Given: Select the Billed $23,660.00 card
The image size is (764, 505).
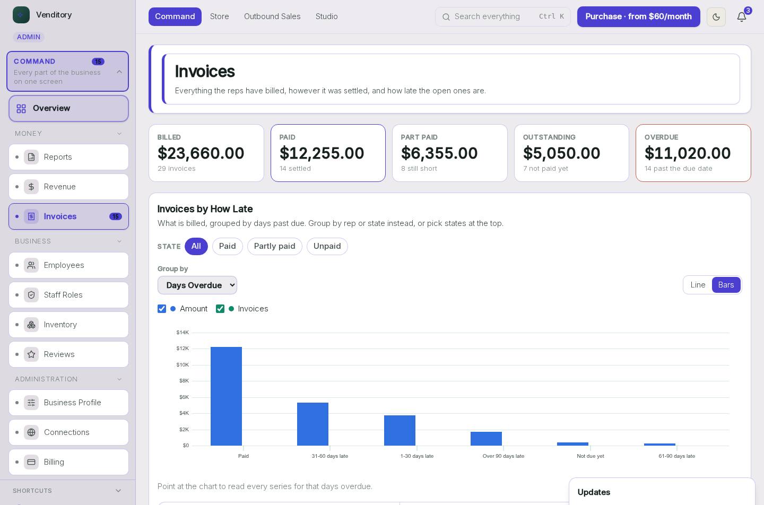Looking at the screenshot, I should click(x=206, y=153).
